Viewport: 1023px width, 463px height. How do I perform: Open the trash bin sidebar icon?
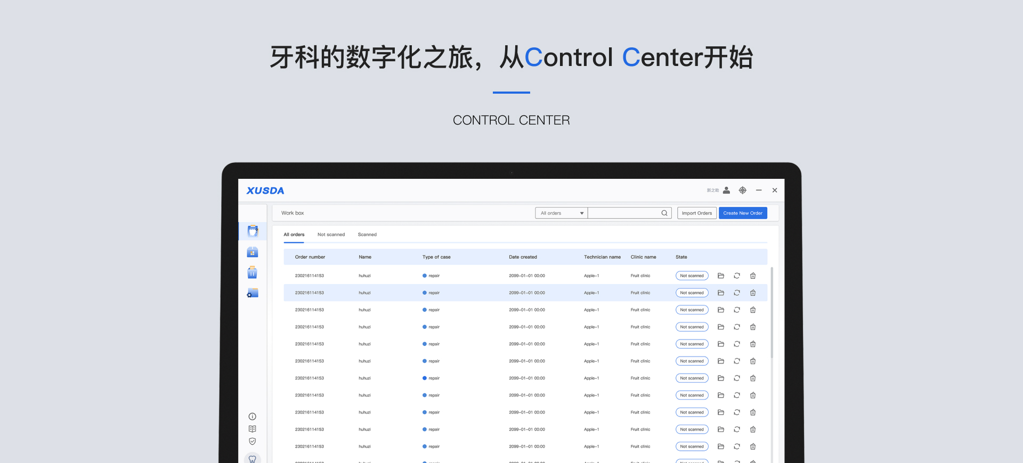click(x=253, y=272)
